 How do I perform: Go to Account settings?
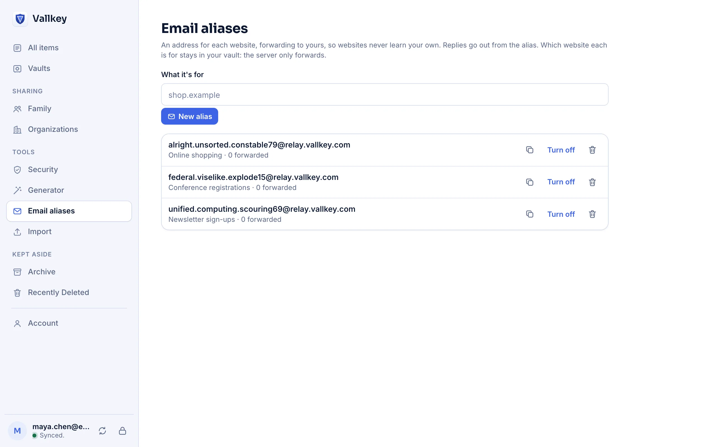(x=69, y=323)
